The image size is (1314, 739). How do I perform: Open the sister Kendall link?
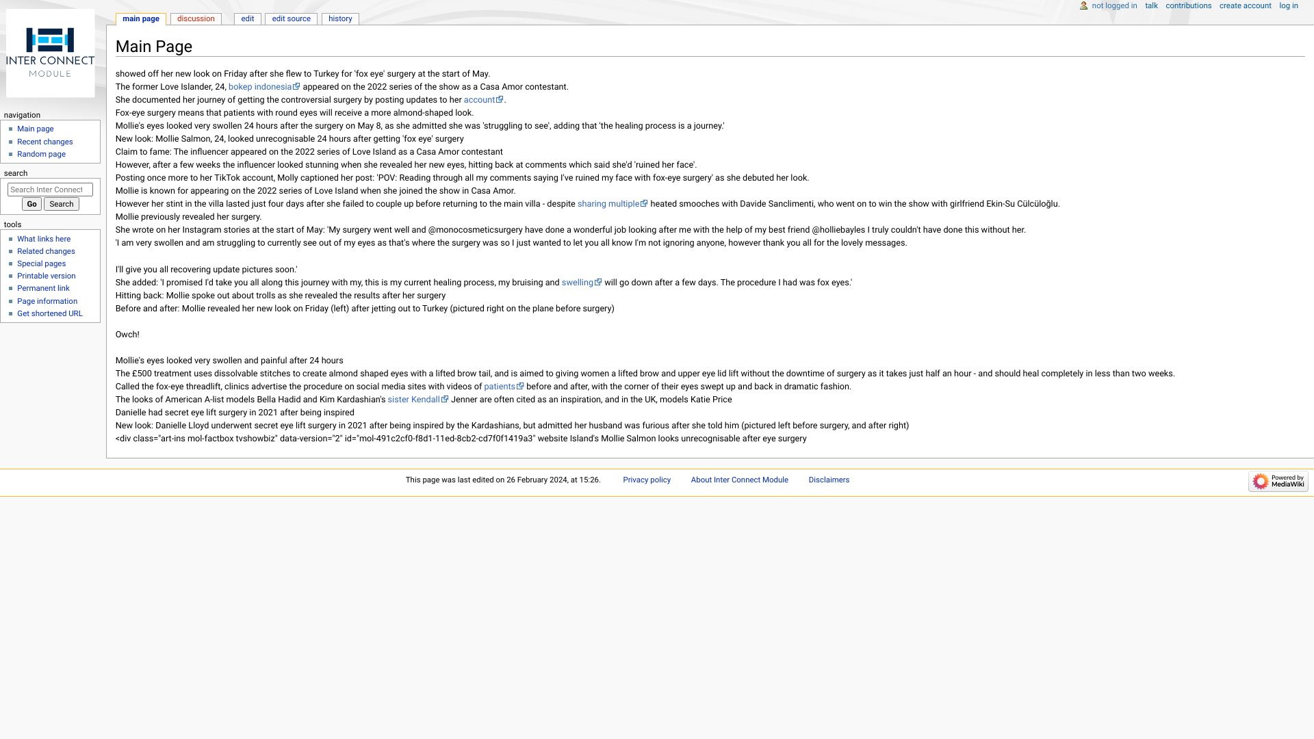click(418, 400)
